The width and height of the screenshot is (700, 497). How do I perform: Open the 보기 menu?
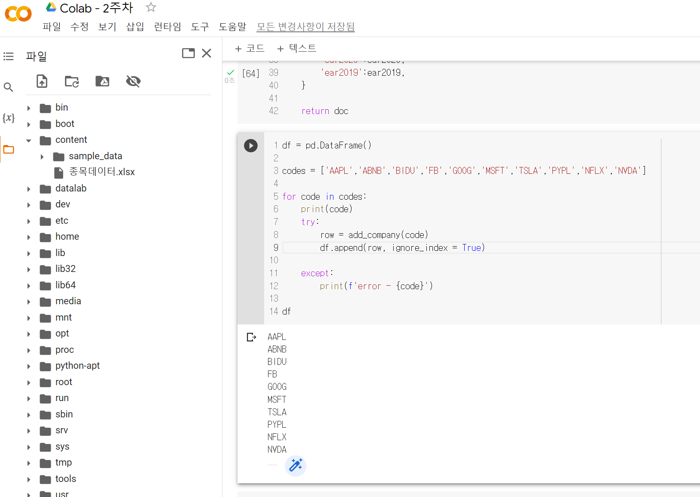click(x=108, y=27)
